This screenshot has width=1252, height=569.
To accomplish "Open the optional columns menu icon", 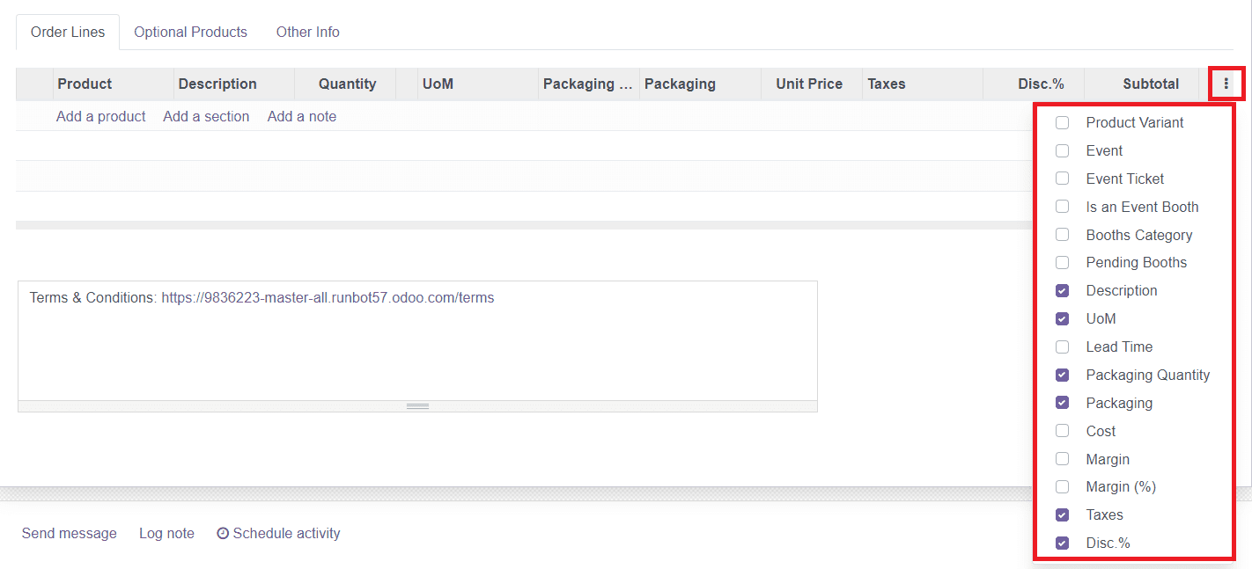I will [x=1226, y=84].
